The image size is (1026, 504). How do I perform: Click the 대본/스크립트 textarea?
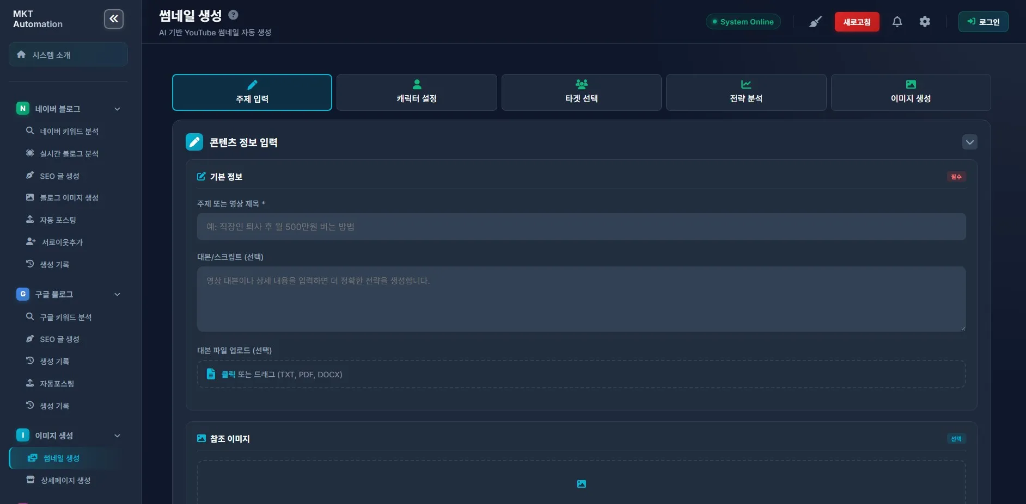[x=581, y=299]
